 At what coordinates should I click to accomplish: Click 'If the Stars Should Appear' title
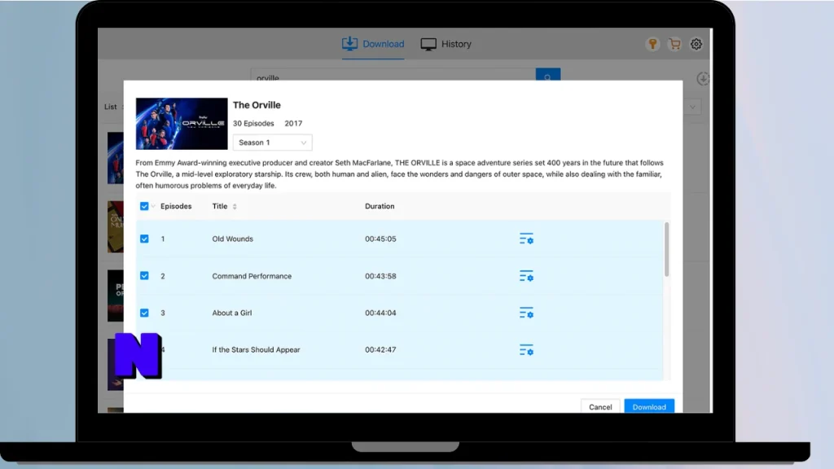point(256,350)
